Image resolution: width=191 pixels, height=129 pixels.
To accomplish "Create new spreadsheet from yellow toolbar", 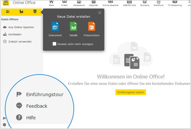I will (21, 12).
